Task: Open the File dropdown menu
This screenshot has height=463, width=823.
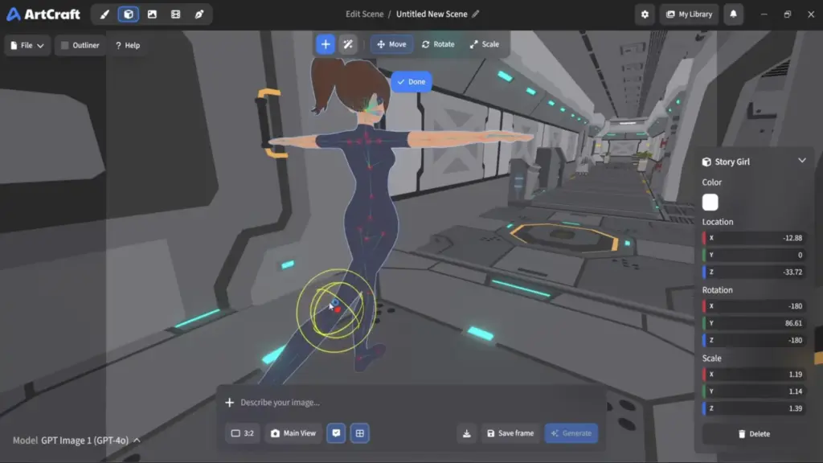Action: [x=27, y=45]
